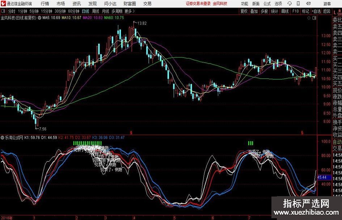342x220 pixels.
Task: Click the MA5: 10.69 value label
Action: pyautogui.click(x=51, y=18)
